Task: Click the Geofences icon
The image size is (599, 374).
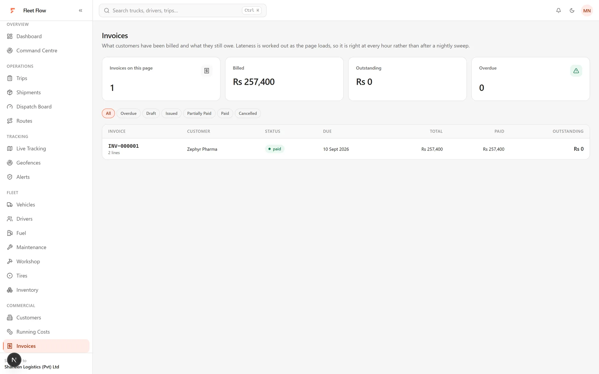Action: (x=10, y=163)
